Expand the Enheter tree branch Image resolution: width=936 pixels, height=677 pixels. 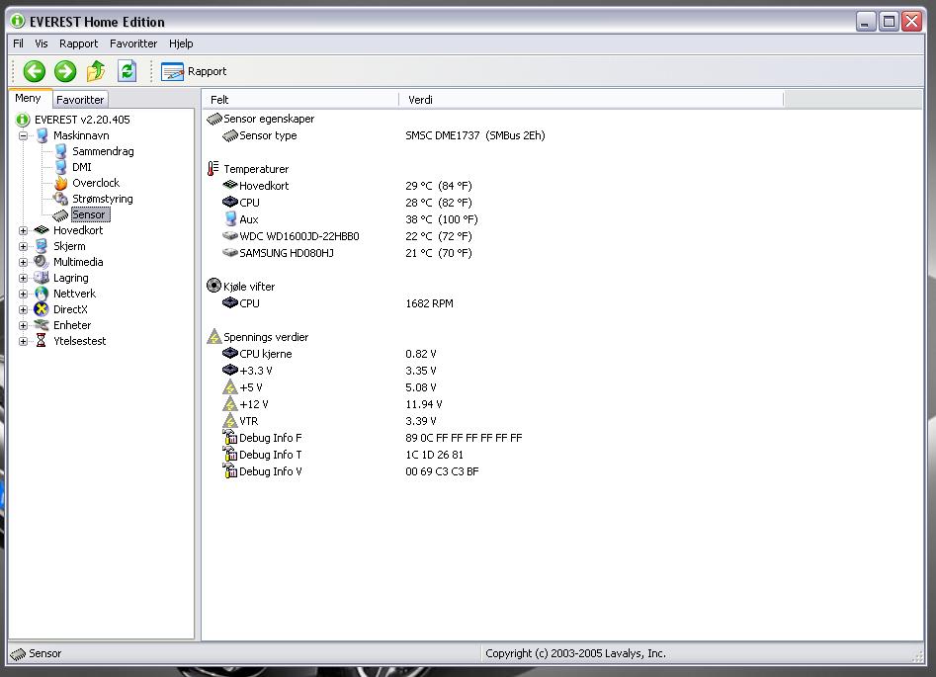click(x=23, y=325)
